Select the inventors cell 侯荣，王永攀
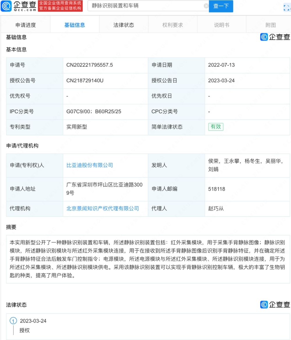 point(247,165)
